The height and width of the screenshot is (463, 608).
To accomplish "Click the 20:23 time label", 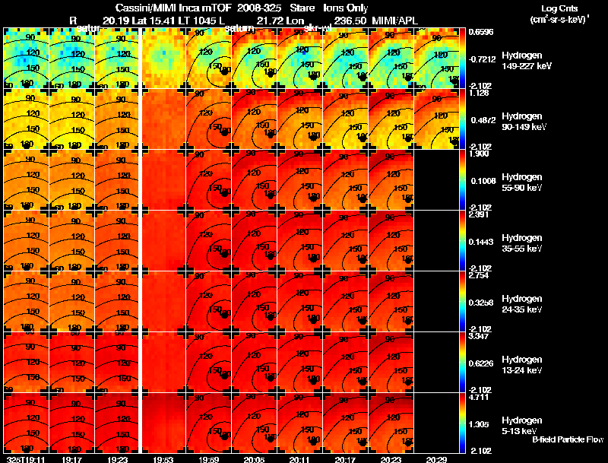I will click(391, 459).
